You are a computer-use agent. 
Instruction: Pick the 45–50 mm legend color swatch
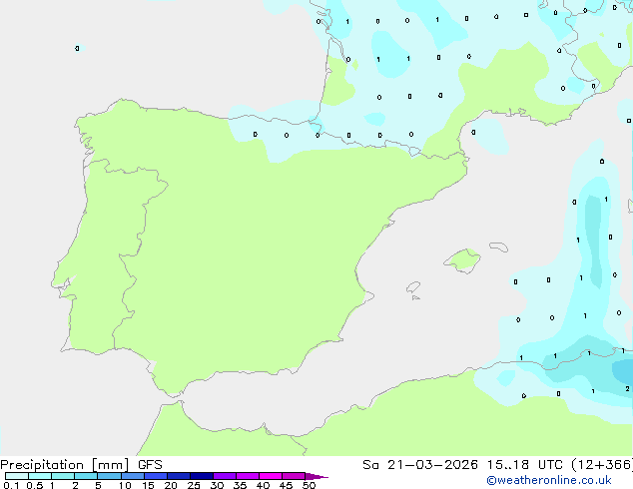pos(294,476)
